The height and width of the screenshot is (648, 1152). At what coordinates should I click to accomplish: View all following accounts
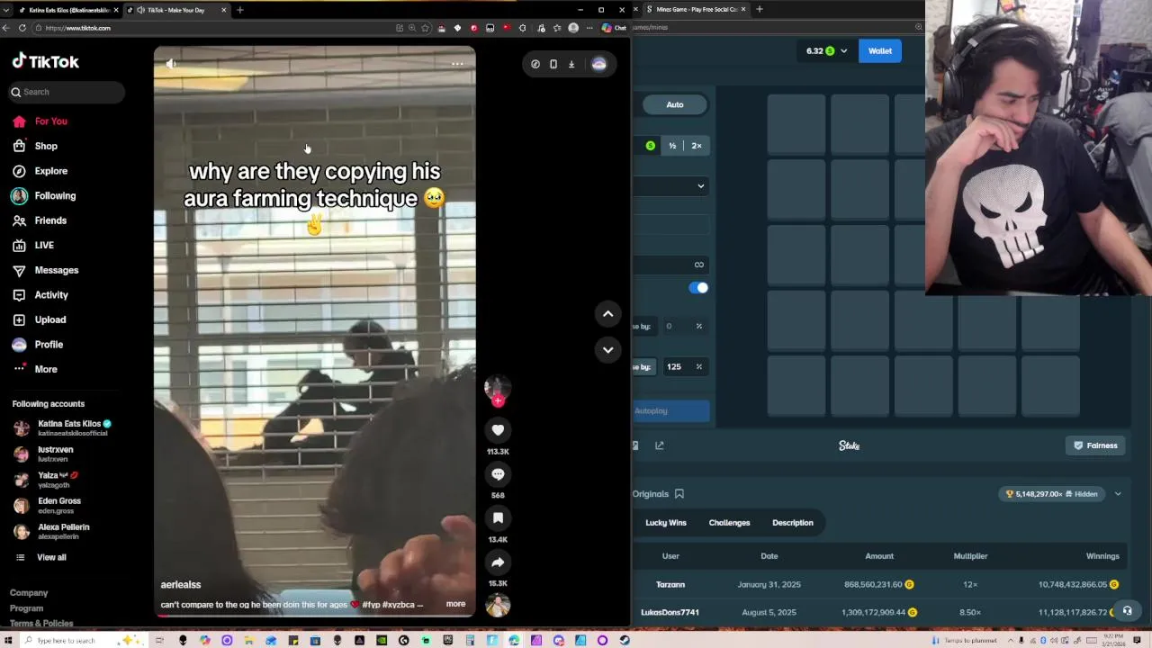(x=51, y=557)
